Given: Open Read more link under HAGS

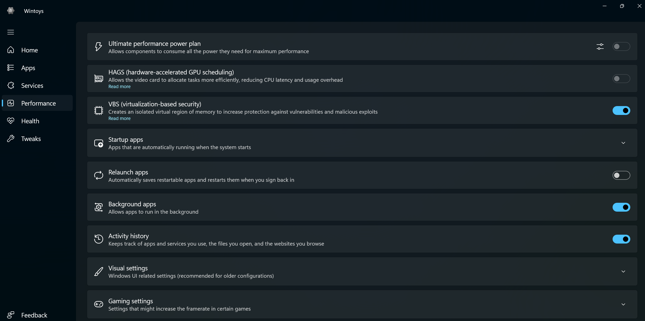Looking at the screenshot, I should coord(119,87).
